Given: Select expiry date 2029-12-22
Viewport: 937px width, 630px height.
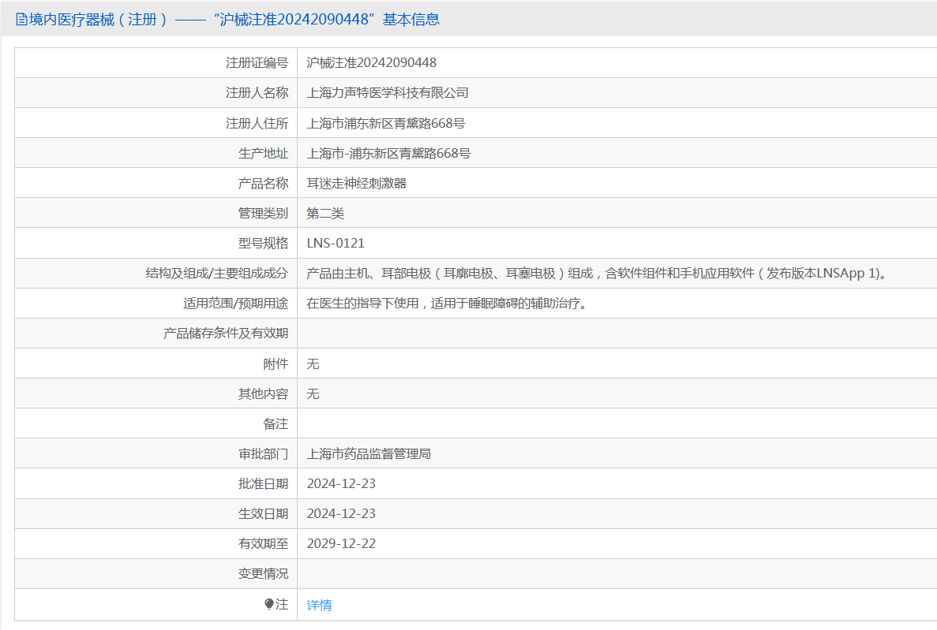Looking at the screenshot, I should point(340,543).
